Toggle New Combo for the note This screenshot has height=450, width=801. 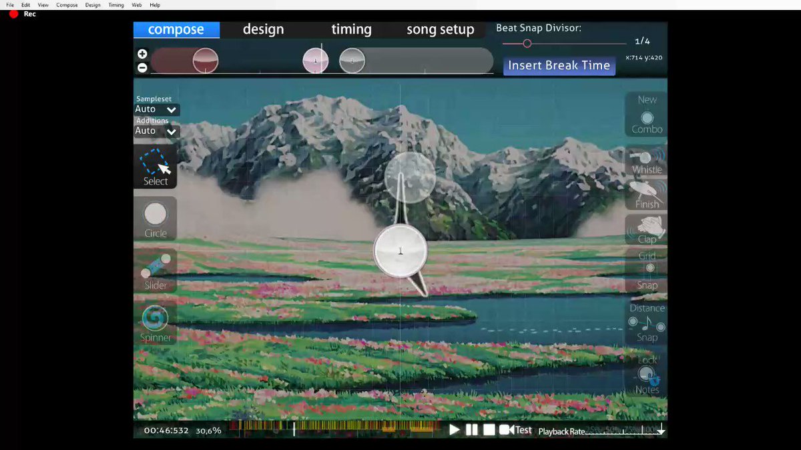(646, 115)
